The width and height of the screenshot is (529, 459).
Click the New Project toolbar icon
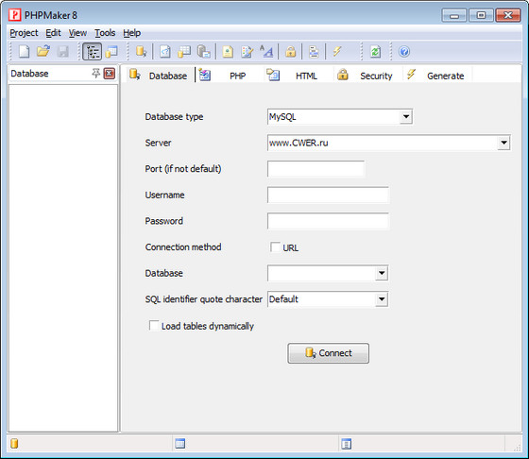click(x=24, y=52)
